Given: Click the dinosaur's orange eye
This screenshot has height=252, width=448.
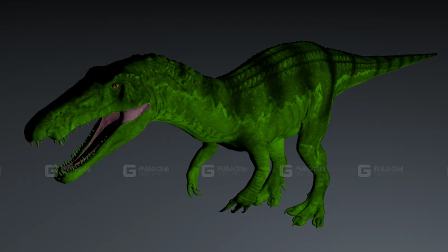Looking at the screenshot, I should click(x=115, y=86).
